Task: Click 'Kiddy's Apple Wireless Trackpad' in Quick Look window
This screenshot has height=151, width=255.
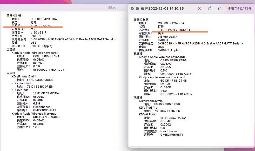Action: [162, 77]
